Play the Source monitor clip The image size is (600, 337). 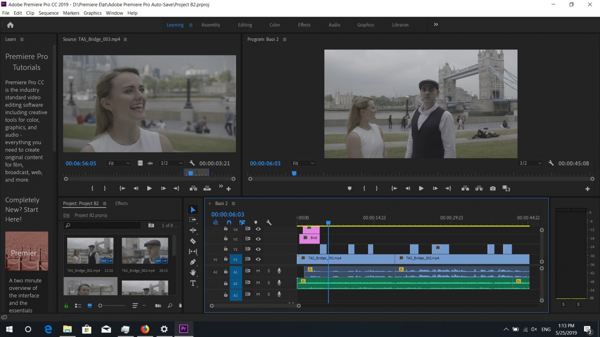tap(149, 188)
